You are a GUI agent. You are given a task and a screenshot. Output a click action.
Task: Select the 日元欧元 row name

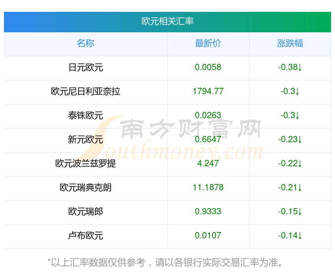click(86, 67)
